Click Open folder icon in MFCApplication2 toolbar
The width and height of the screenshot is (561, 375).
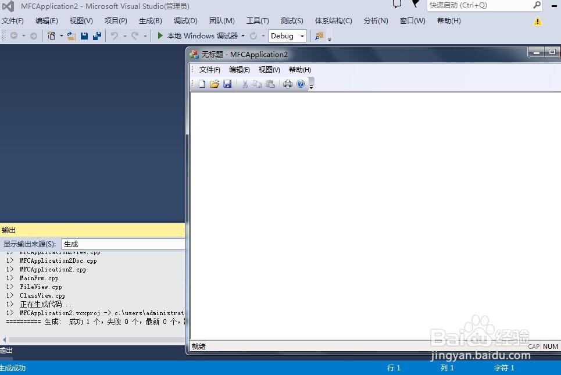[215, 84]
